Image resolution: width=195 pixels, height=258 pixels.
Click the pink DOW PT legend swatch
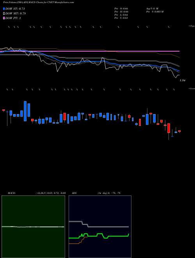click(x=4, y=18)
